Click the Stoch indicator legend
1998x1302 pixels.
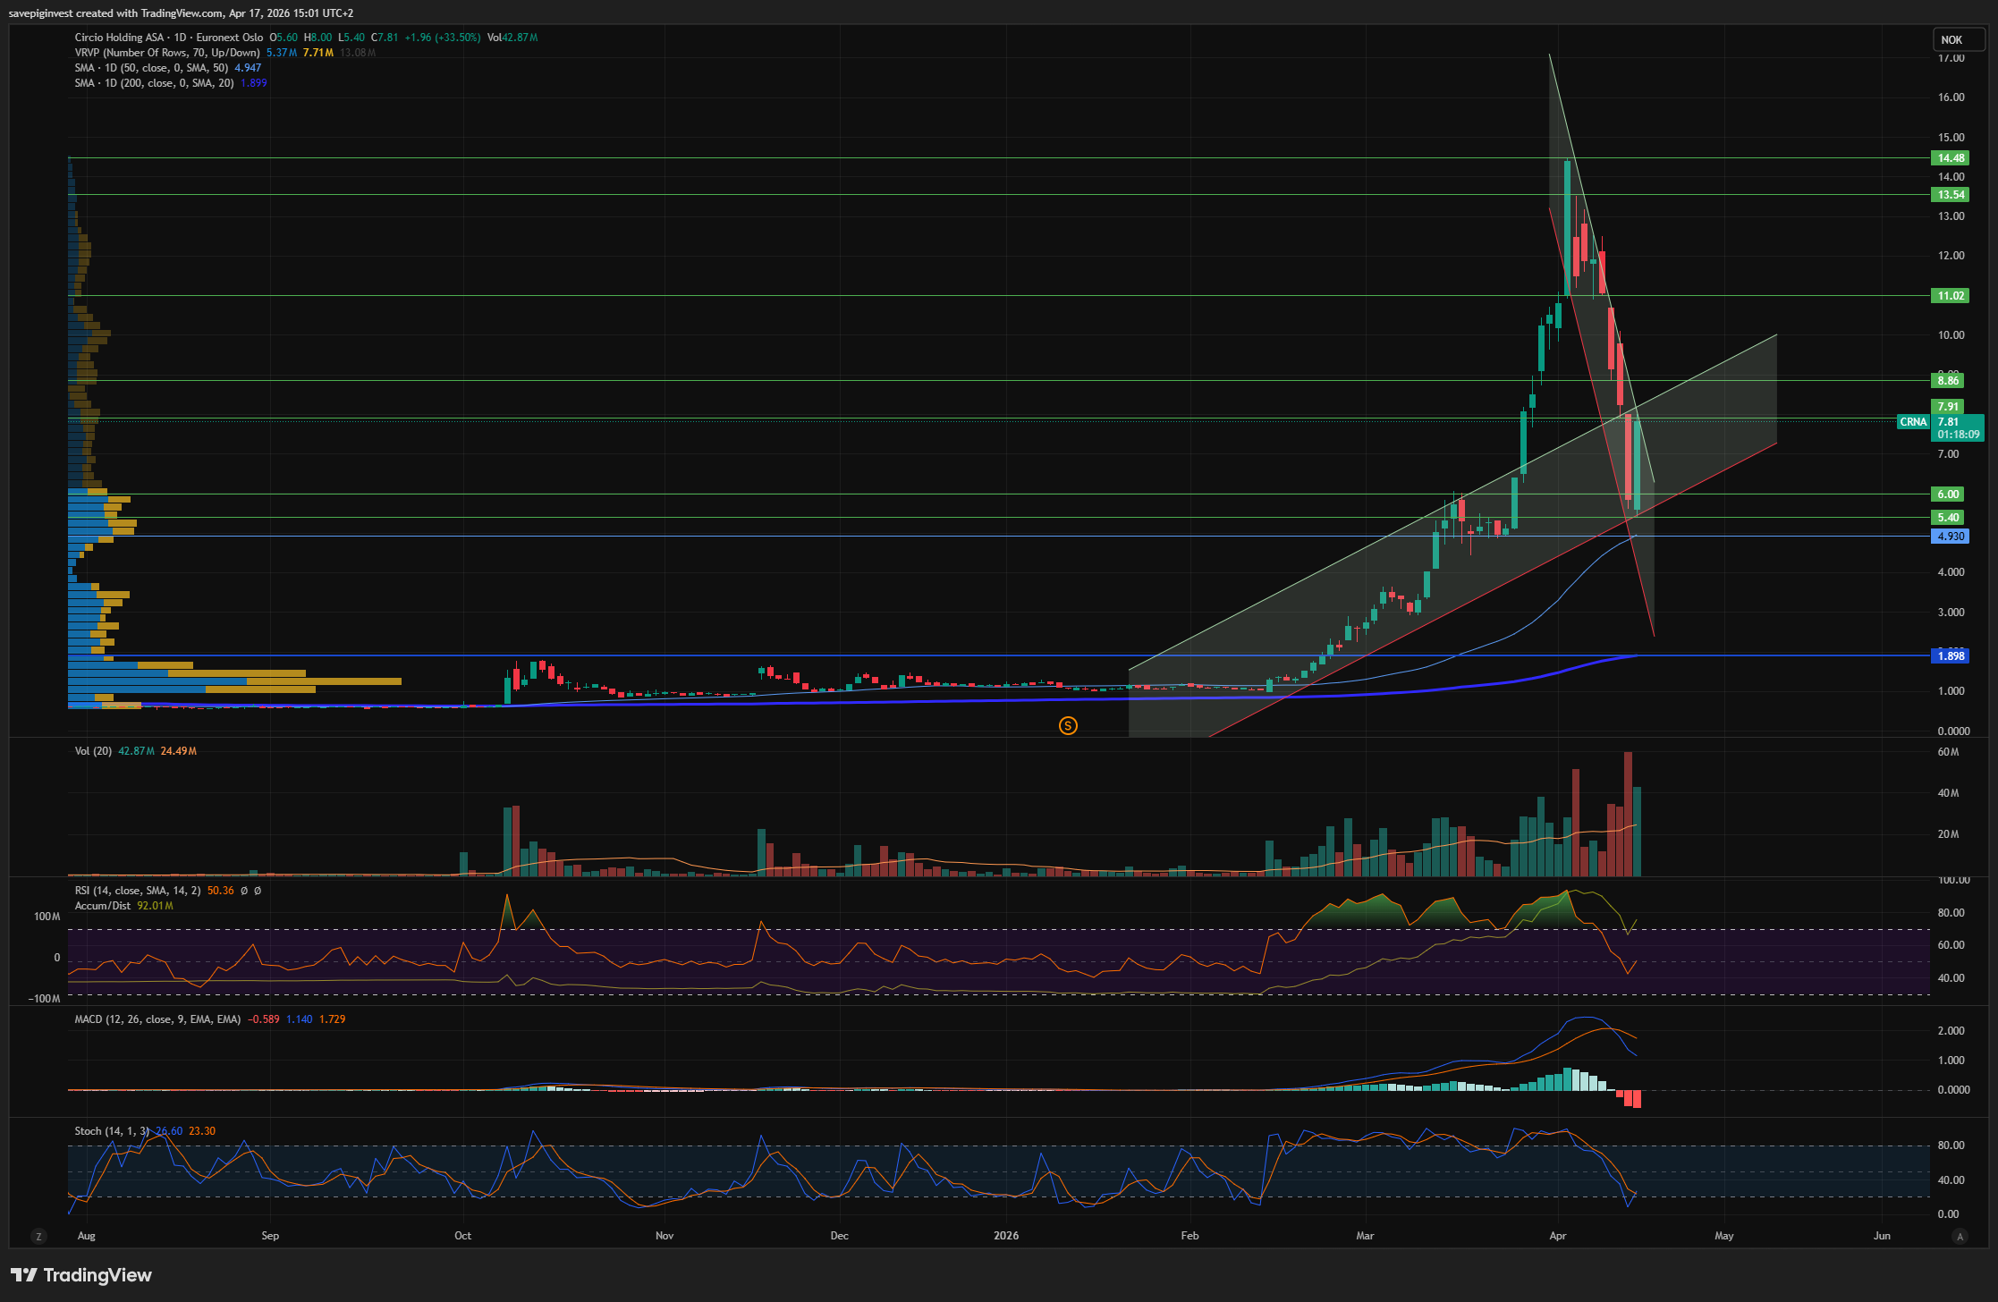[x=112, y=1131]
